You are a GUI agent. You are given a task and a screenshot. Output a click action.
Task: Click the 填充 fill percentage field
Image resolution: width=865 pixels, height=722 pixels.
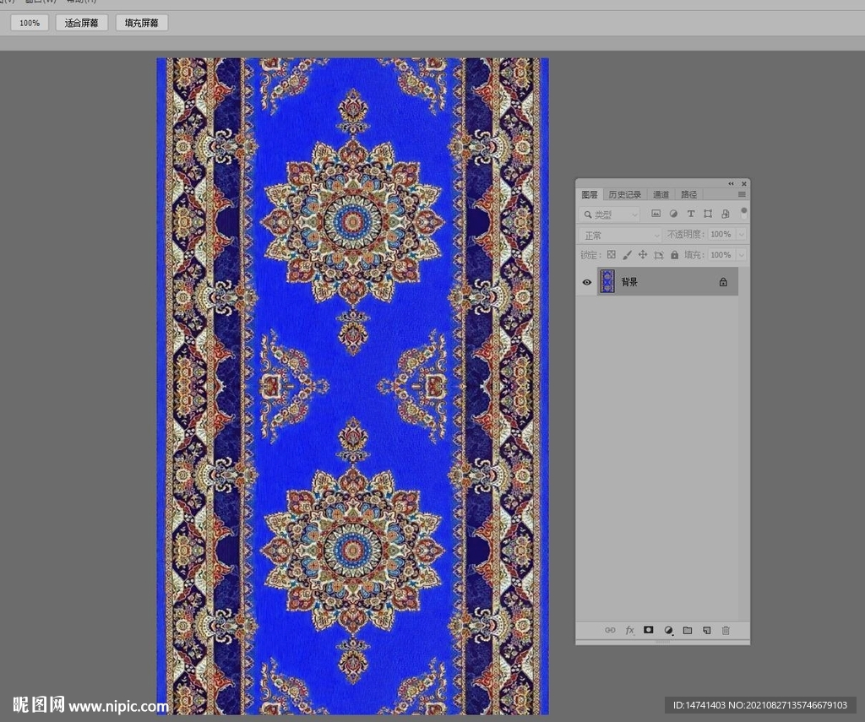click(721, 255)
